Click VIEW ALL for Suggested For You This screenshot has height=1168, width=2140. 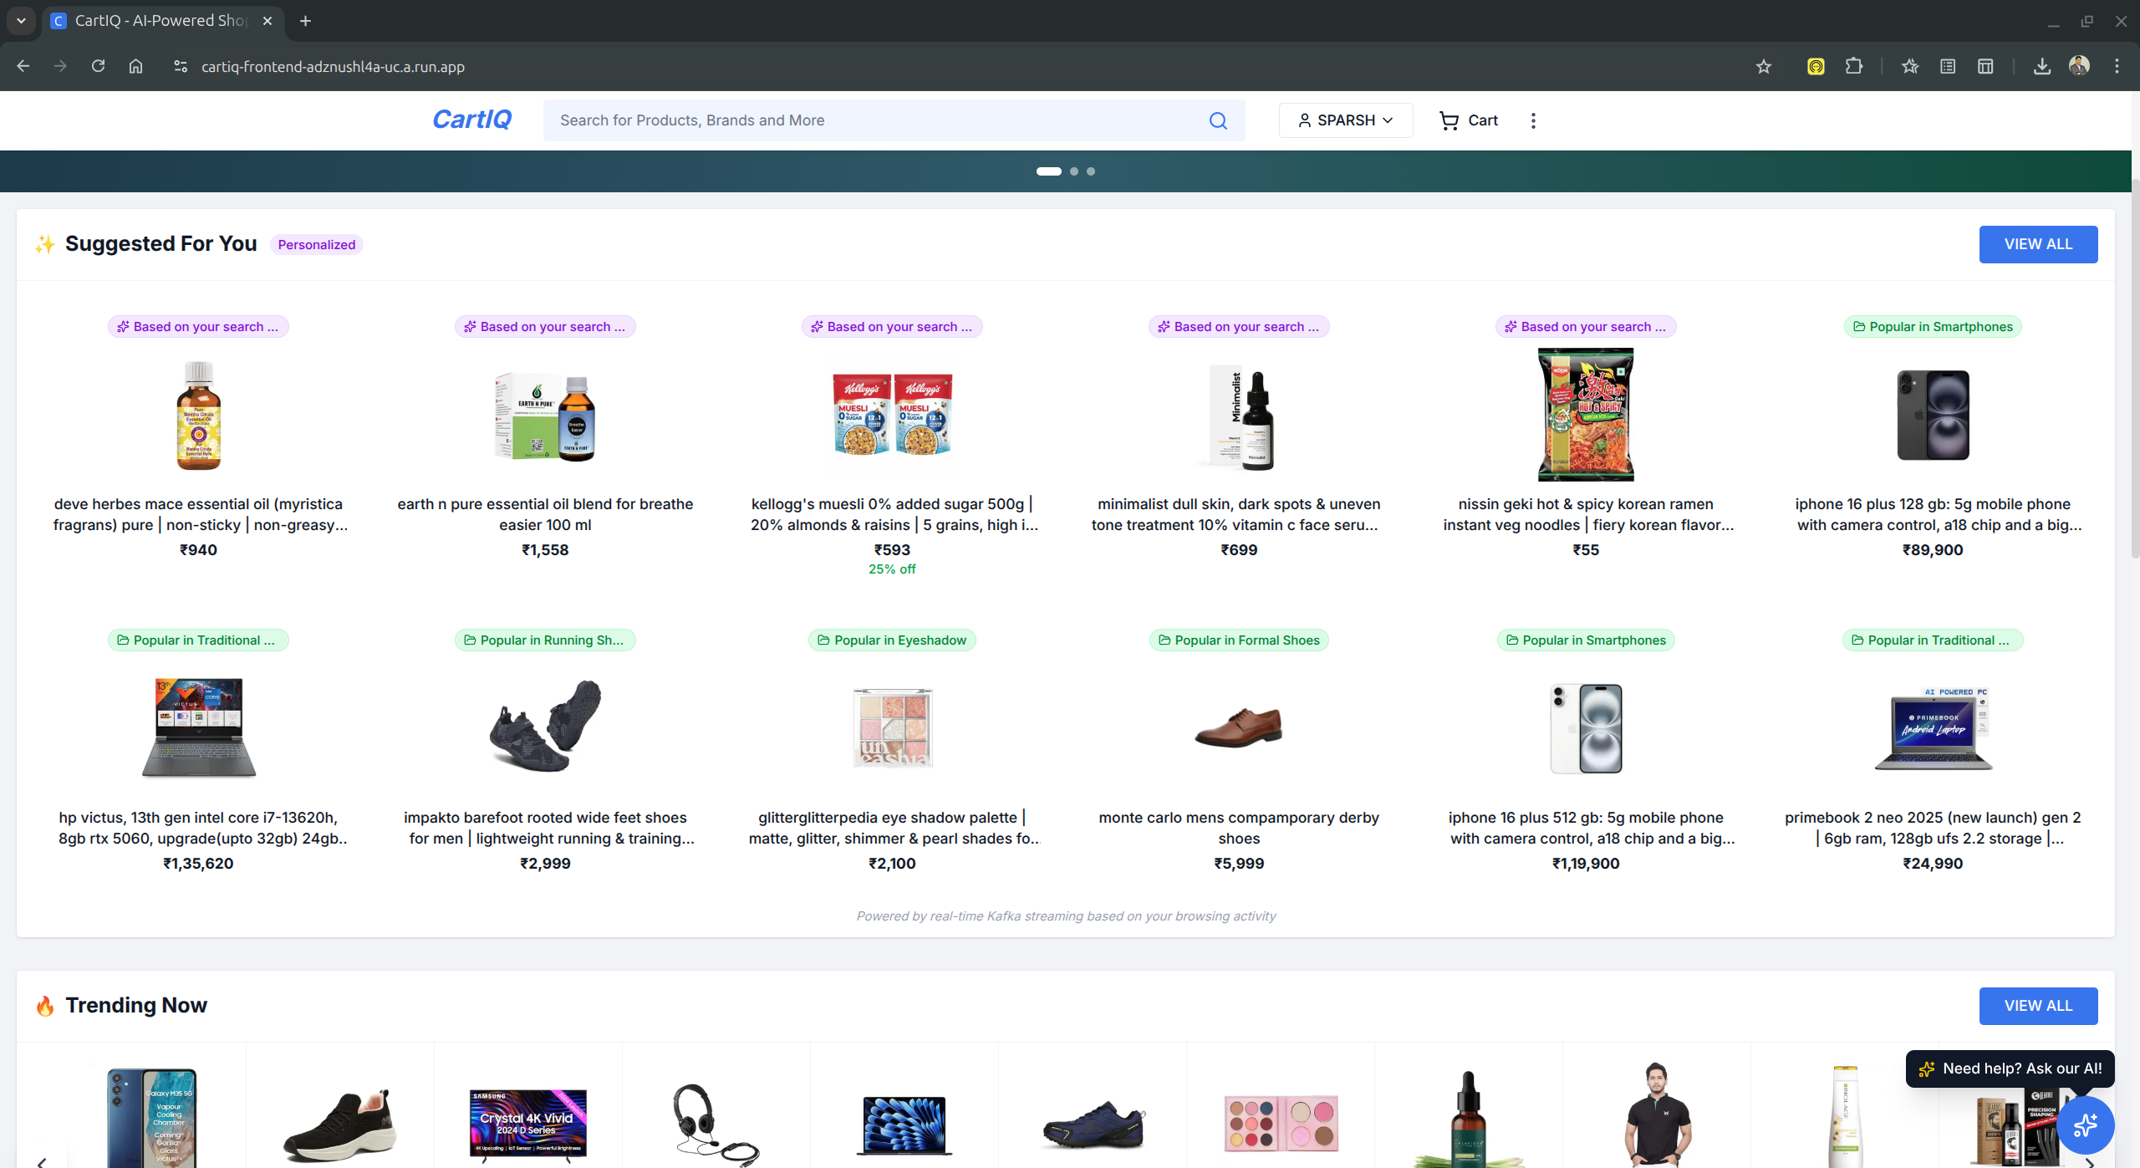tap(2037, 244)
